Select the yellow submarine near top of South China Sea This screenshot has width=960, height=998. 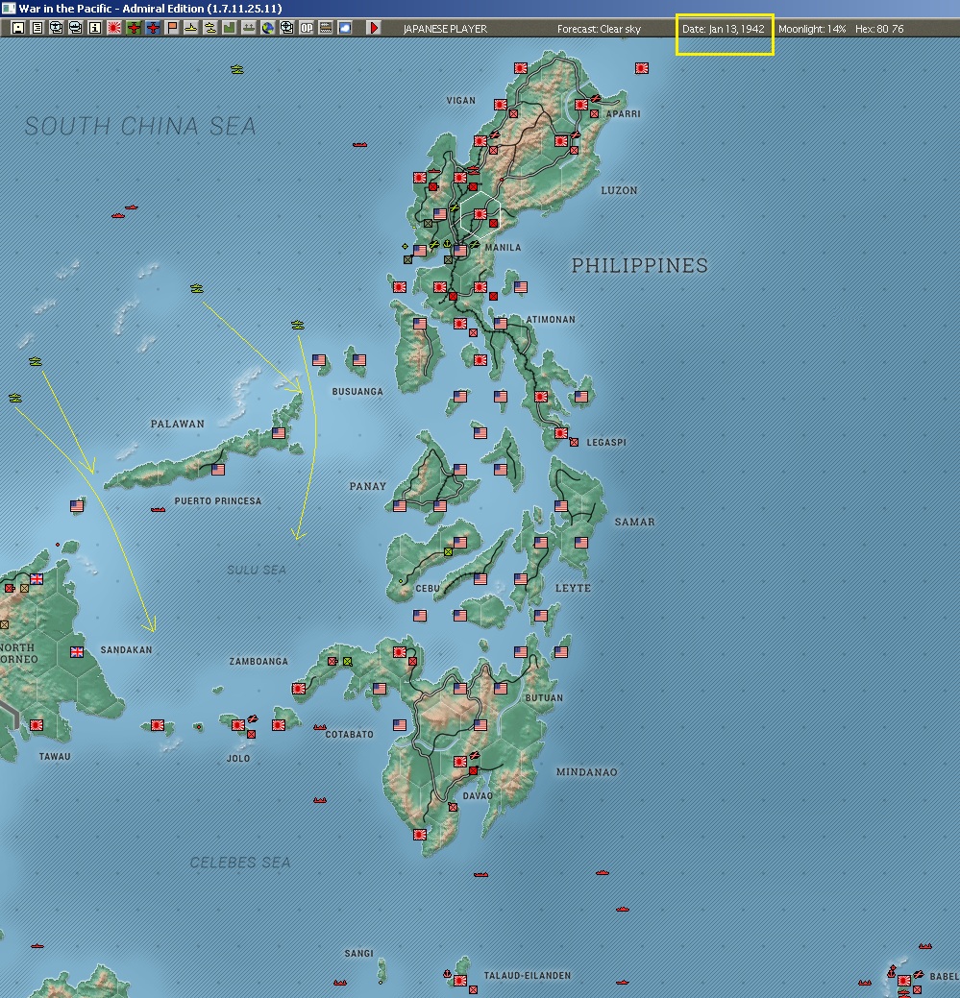(237, 69)
